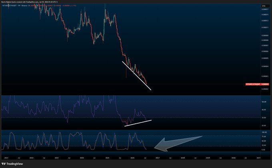272x168 pixels.
Task: Click the 2021 label at time axis start
Action: click(6, 158)
